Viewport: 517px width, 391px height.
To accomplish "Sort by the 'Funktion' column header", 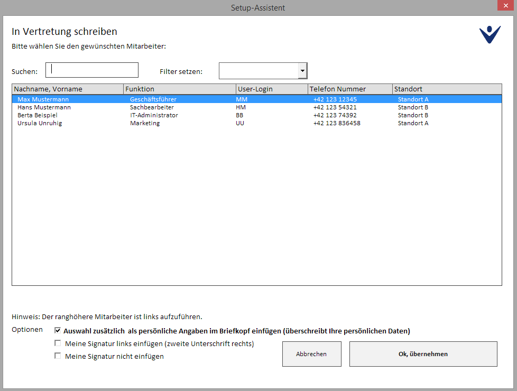I will point(180,89).
